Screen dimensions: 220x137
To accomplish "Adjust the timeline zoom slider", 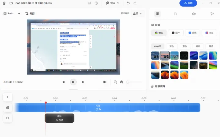I will (134, 82).
